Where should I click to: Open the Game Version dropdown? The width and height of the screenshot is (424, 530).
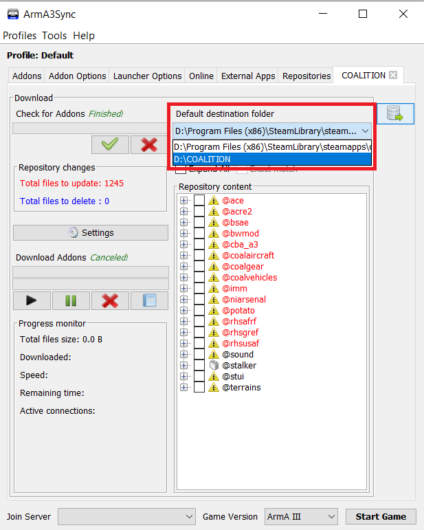(300, 516)
